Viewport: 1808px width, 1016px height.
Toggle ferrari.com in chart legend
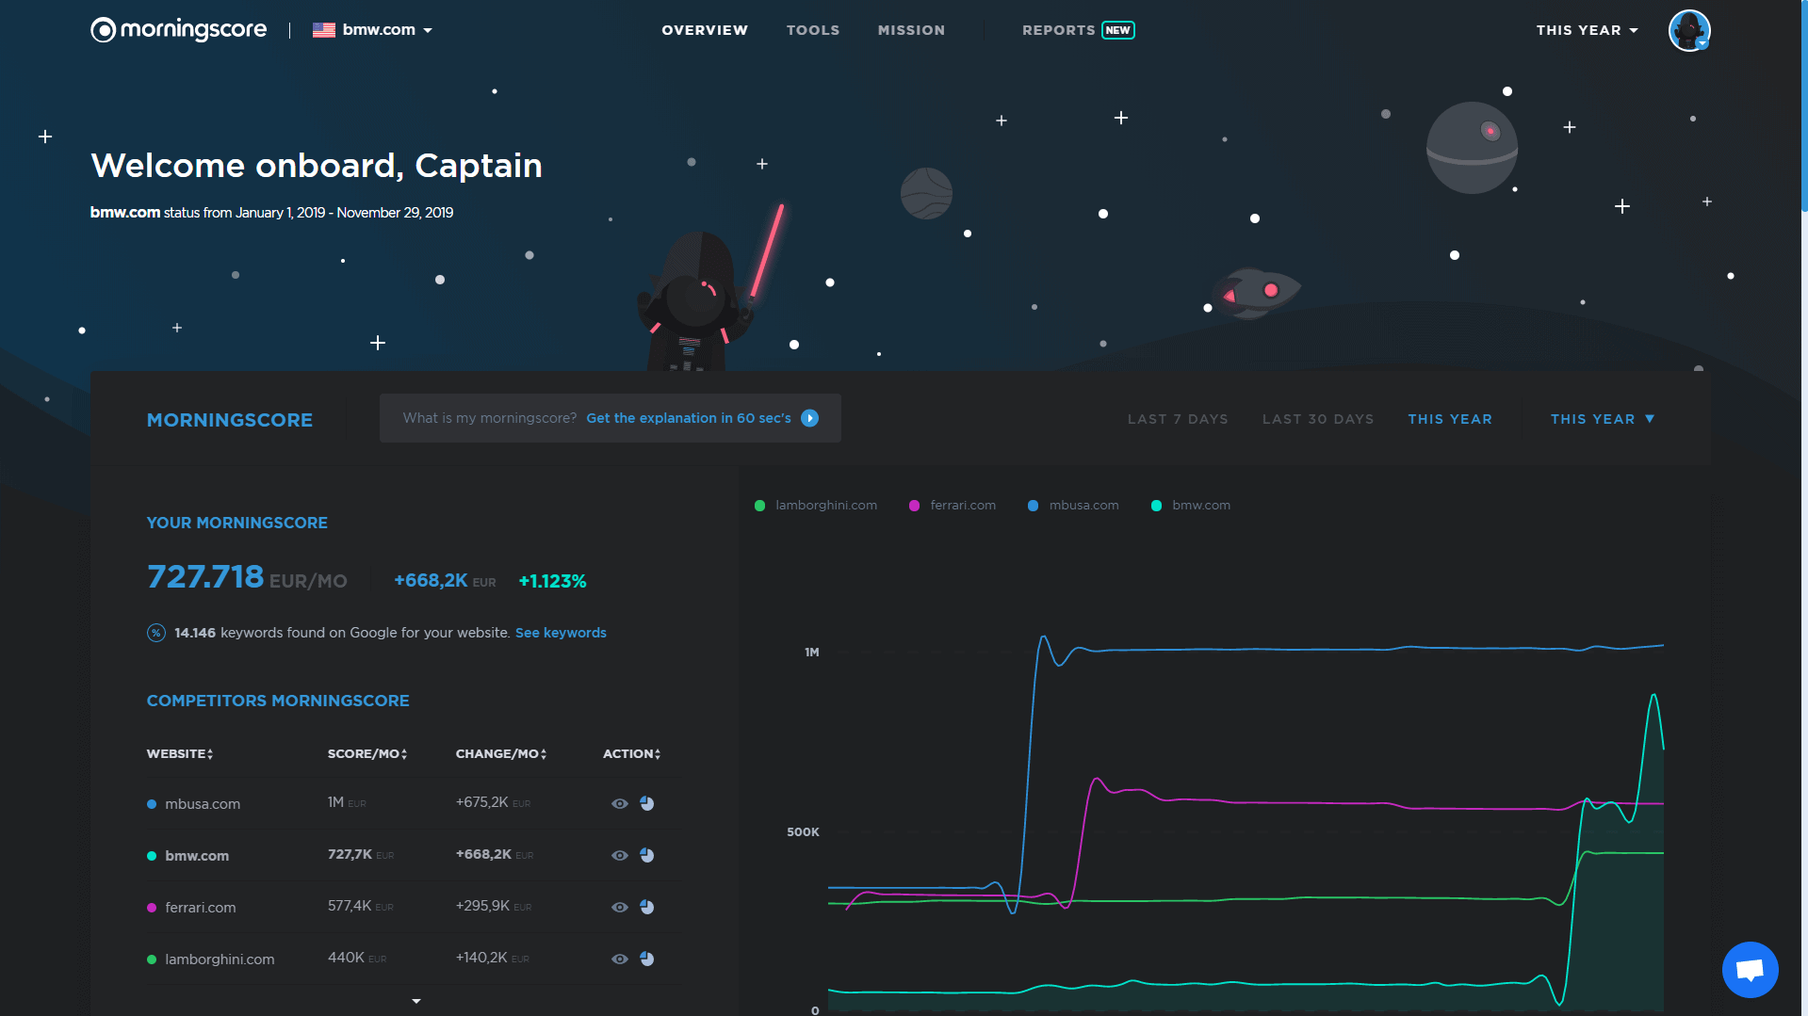953,506
